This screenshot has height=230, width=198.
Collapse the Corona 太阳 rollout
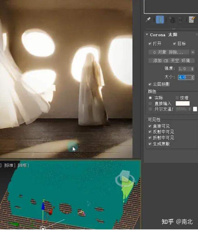[x=147, y=35]
